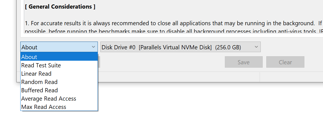Click the accurate results recommendation paragraph
Image resolution: width=323 pixels, height=125 pixels.
[173, 23]
